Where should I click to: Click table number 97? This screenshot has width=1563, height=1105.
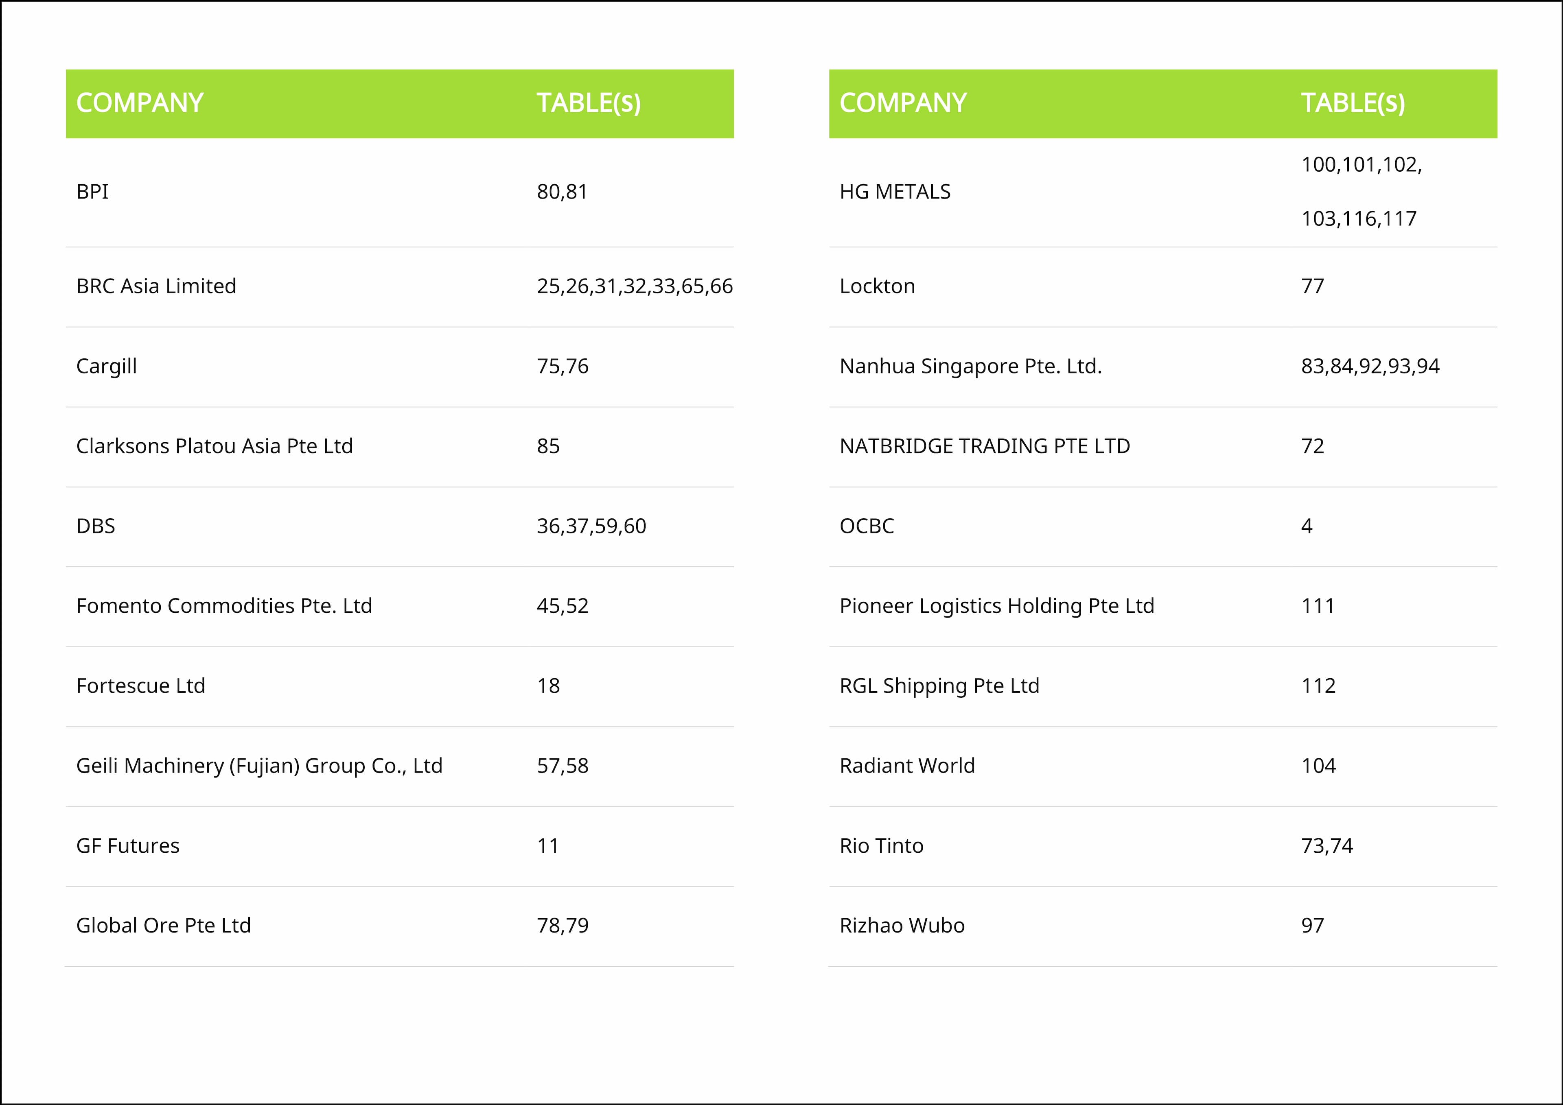[x=1313, y=925]
